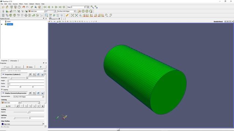Apply the Slice filter icon
This screenshot has width=234, height=131.
point(15,15)
